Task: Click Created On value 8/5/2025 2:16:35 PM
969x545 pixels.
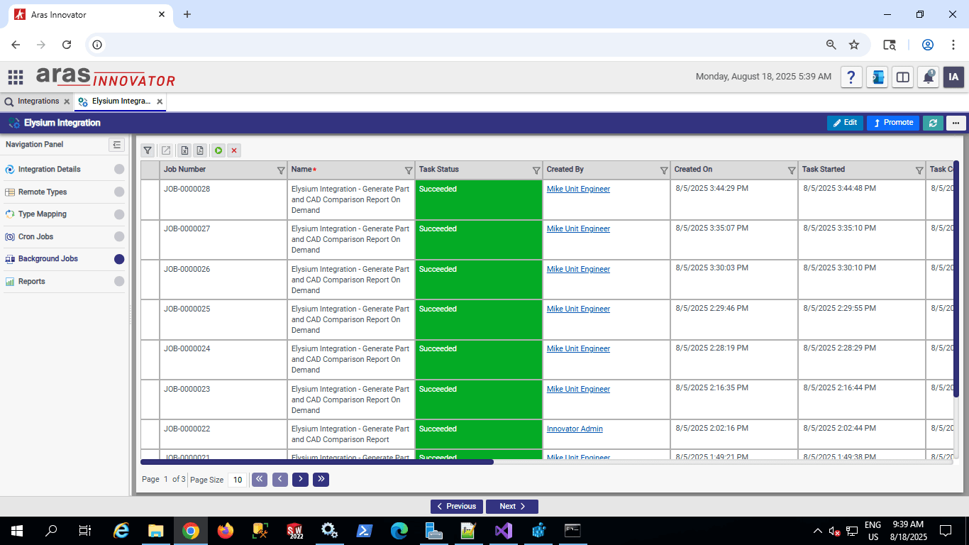Action: (711, 389)
